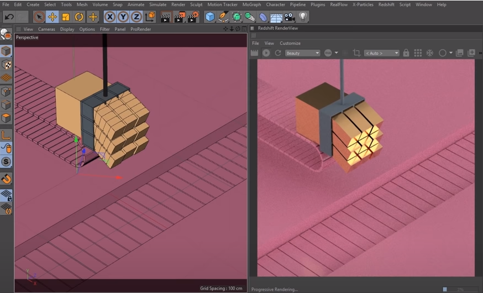Add a Cube primitive object
The image size is (483, 293).
click(210, 17)
